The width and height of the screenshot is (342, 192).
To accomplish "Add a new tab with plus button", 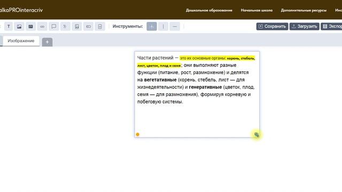I will pos(48,42).
